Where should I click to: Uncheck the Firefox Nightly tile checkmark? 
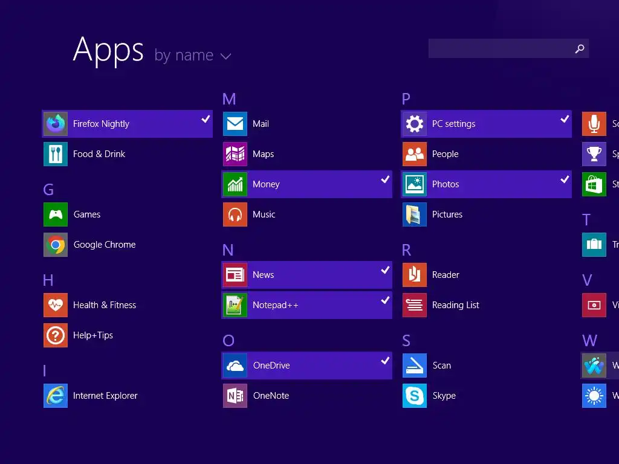tap(206, 119)
